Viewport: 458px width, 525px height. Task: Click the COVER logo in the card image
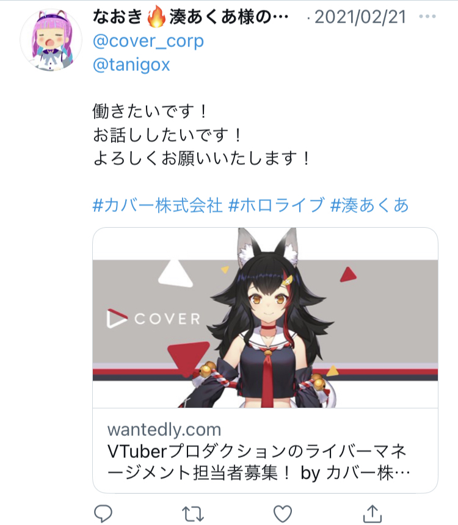[x=153, y=319]
